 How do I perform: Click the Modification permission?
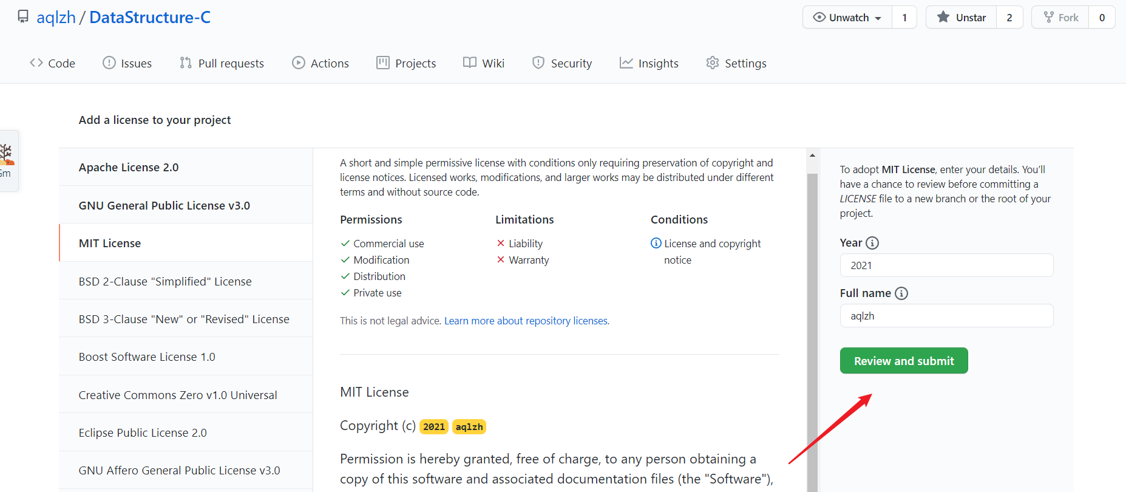click(x=381, y=260)
